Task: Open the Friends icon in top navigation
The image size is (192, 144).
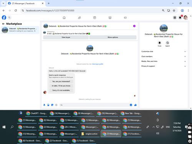Action: [79, 18]
